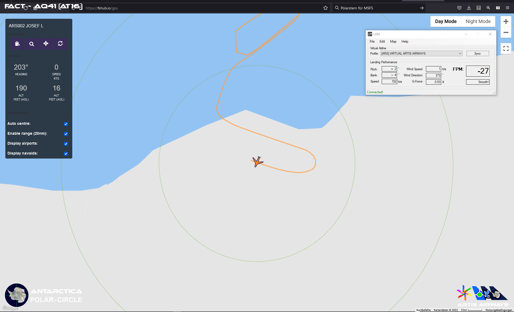Click the extension icon left of hamburger menu
The image size is (514, 312).
[498, 8]
